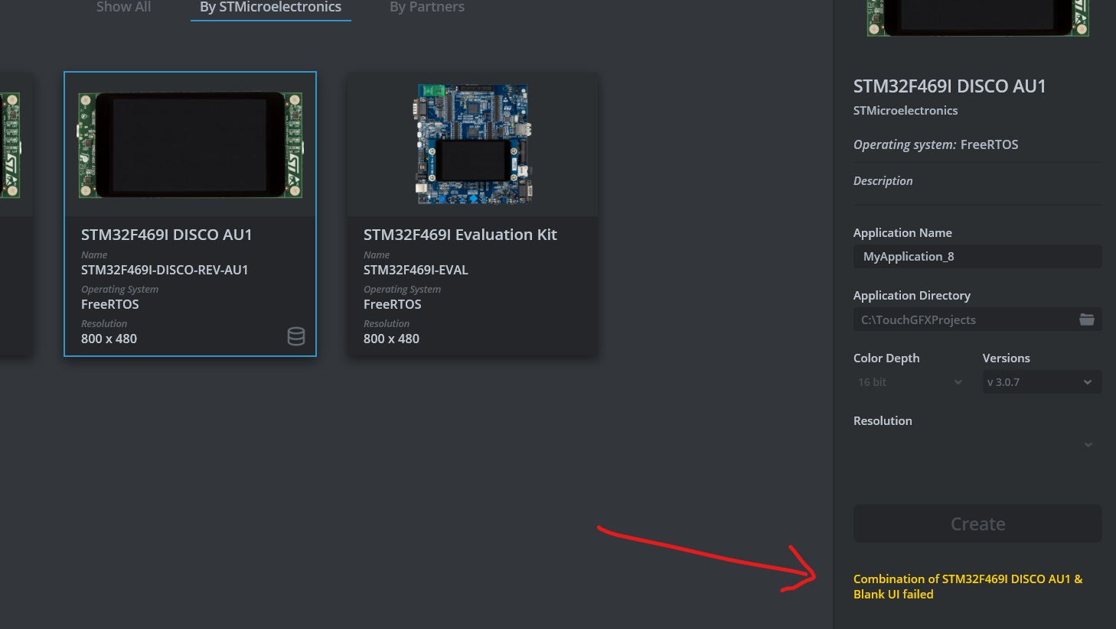Edit the MyApplication_8 Application Name field
Image resolution: width=1116 pixels, height=629 pixels.
point(977,256)
